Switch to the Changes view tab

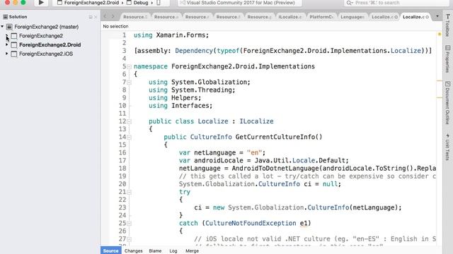134,250
